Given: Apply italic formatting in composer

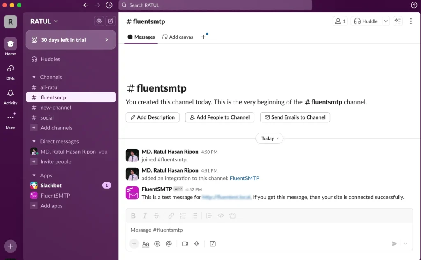Looking at the screenshot, I should click(x=145, y=216).
